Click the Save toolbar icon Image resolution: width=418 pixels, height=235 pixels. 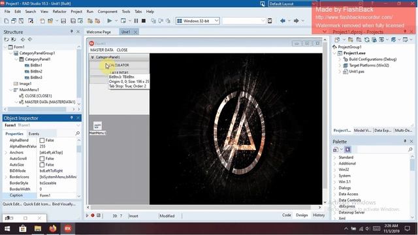pos(63,21)
